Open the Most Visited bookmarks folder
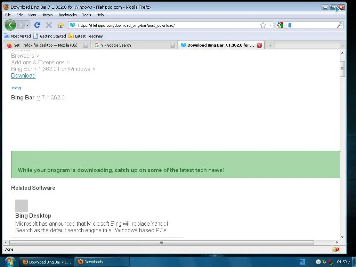 17,36
